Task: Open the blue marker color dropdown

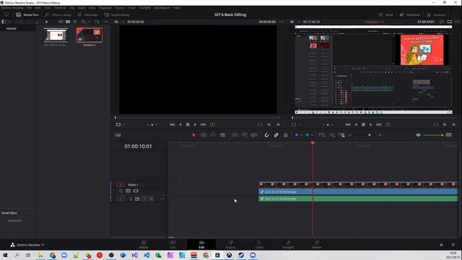Action: click(312, 135)
